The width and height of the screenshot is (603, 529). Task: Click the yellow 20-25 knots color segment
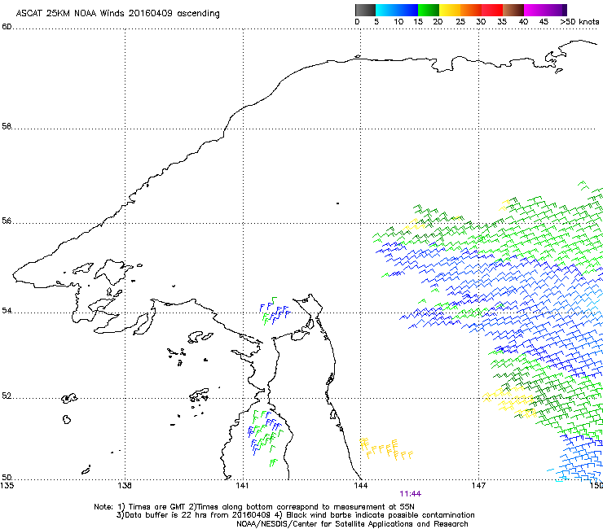(450, 10)
